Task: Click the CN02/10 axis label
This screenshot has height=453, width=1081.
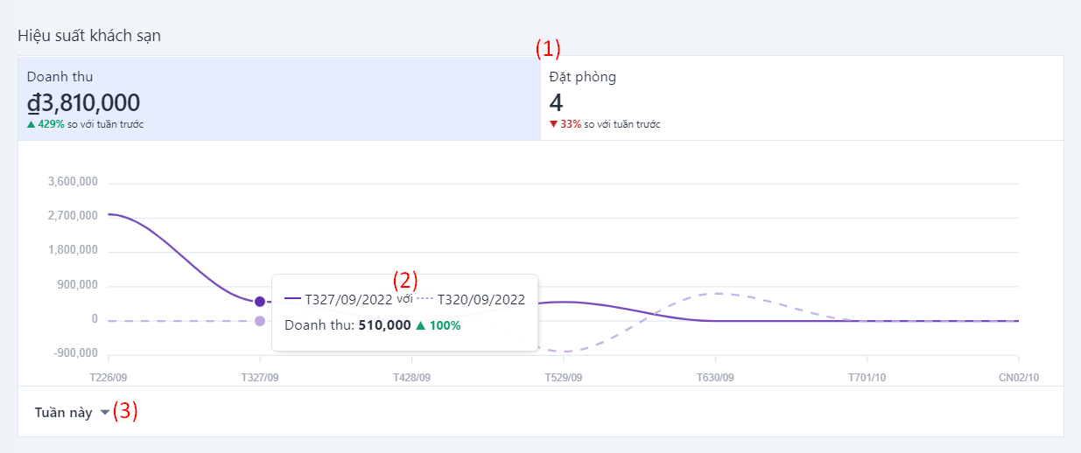Action: click(1018, 378)
